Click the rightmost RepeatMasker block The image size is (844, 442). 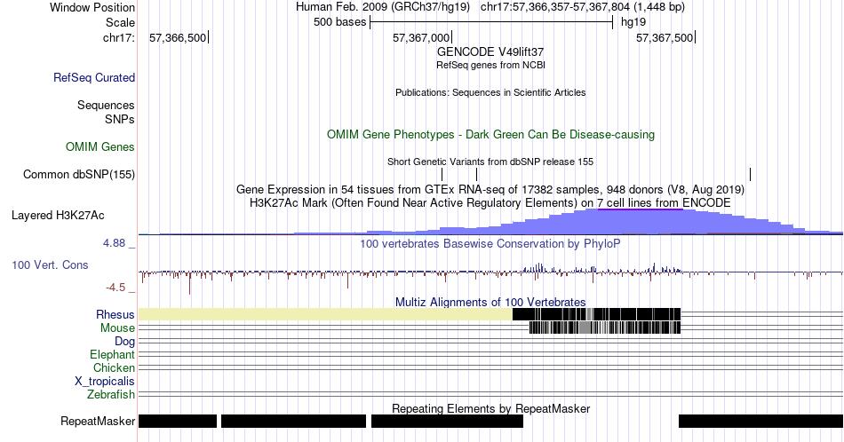[x=760, y=421]
